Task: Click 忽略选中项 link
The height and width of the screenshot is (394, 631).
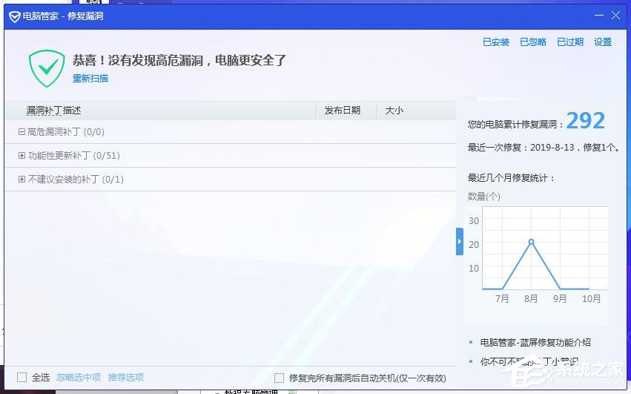Action: (79, 377)
